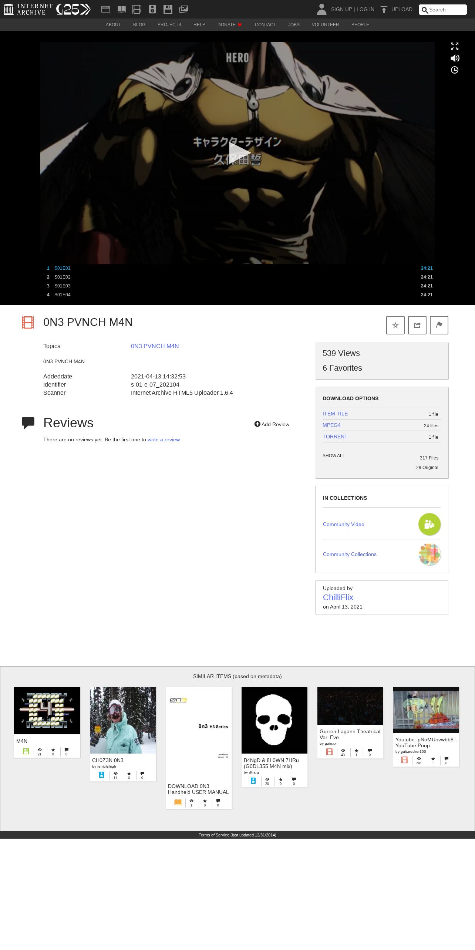Click the user avatar icon
475x950 pixels.
[x=321, y=9]
